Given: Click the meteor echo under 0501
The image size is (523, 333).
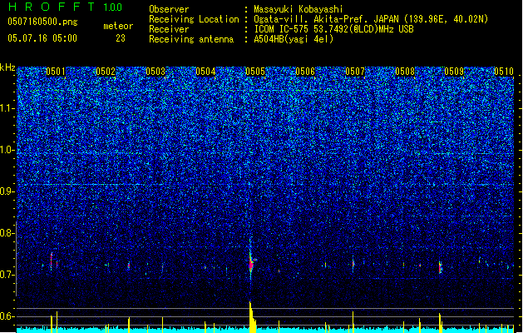Looking at the screenshot, I should [52, 261].
